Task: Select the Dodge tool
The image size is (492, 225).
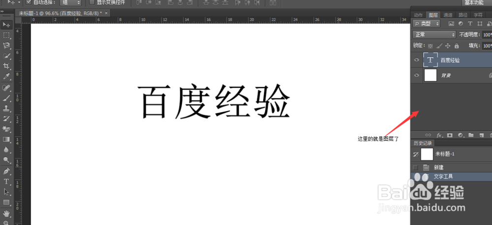Action: [x=6, y=160]
